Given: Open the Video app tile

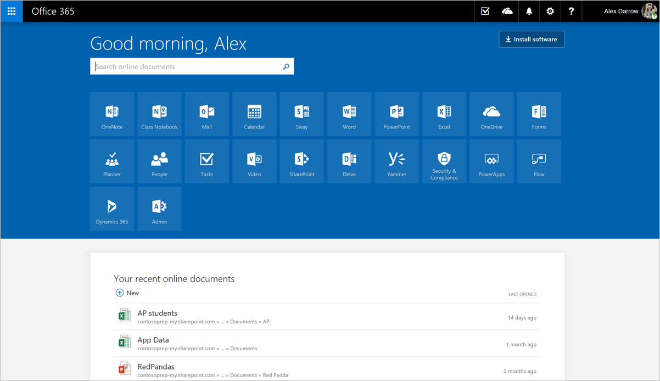Looking at the screenshot, I should tap(254, 161).
